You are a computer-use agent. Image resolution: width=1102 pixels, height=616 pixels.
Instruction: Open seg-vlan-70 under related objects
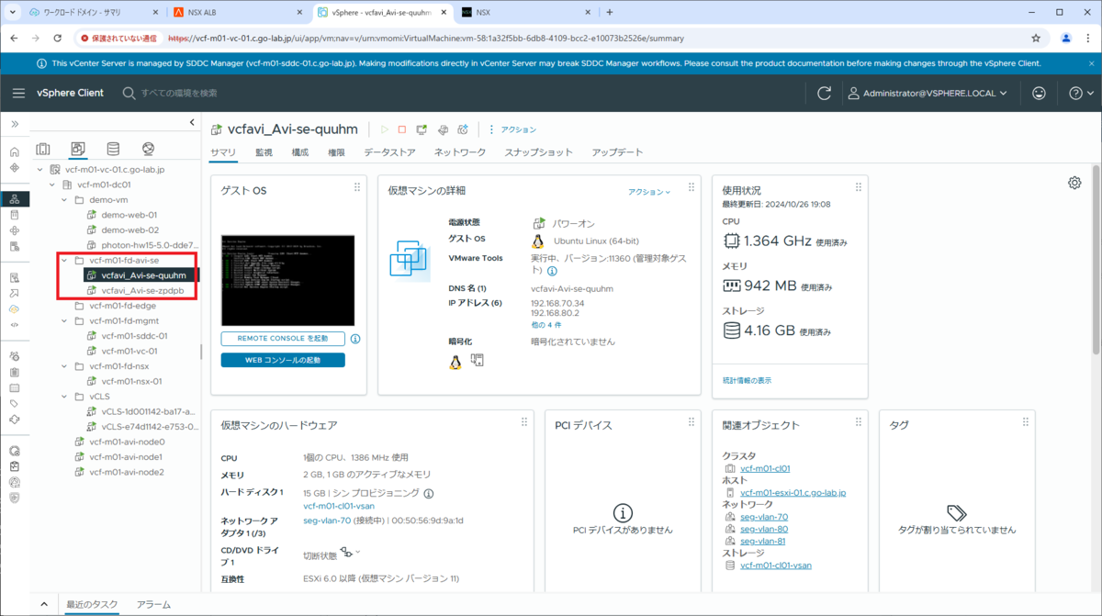coord(764,517)
